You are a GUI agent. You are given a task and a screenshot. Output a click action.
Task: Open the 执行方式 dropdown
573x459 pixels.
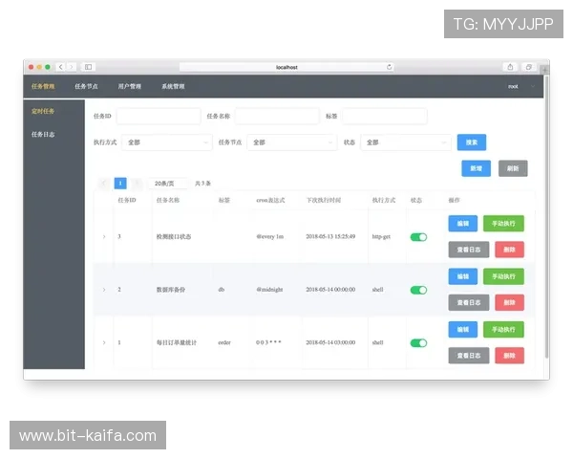(x=166, y=142)
